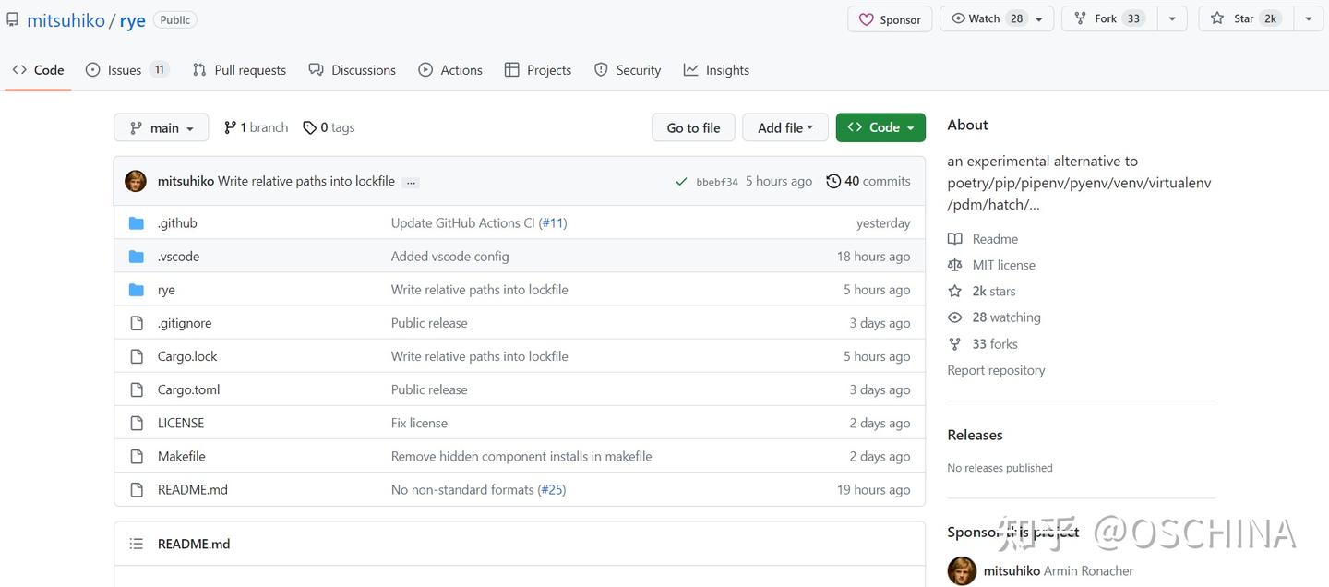
Task: Click the Cargo.lock file icon
Action: pos(137,356)
